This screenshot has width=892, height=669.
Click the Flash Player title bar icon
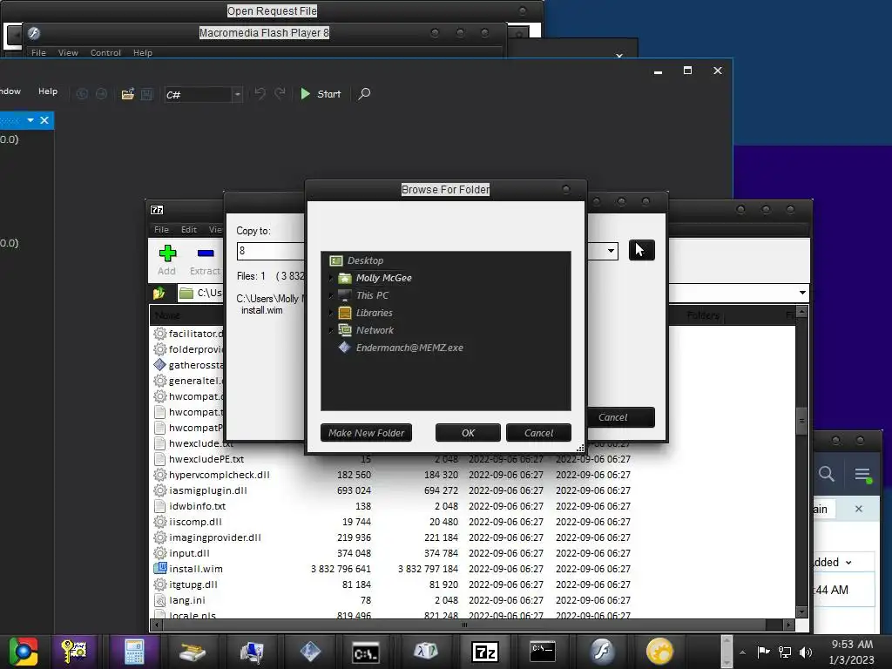point(34,33)
